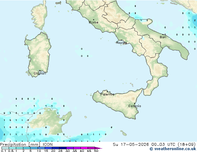Select the 40–45 mm legend color
The image size is (197, 152).
pos(84,148)
